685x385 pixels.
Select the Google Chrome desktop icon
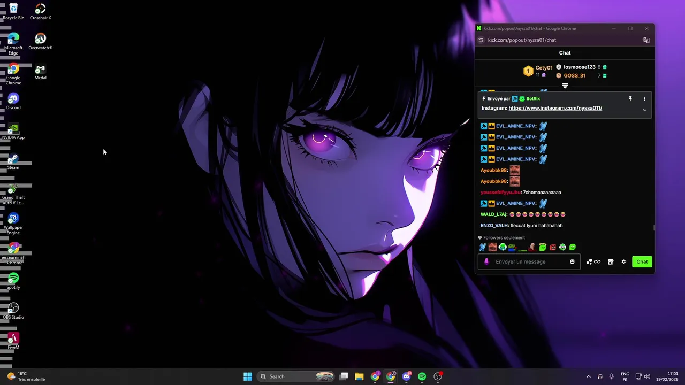tap(13, 74)
